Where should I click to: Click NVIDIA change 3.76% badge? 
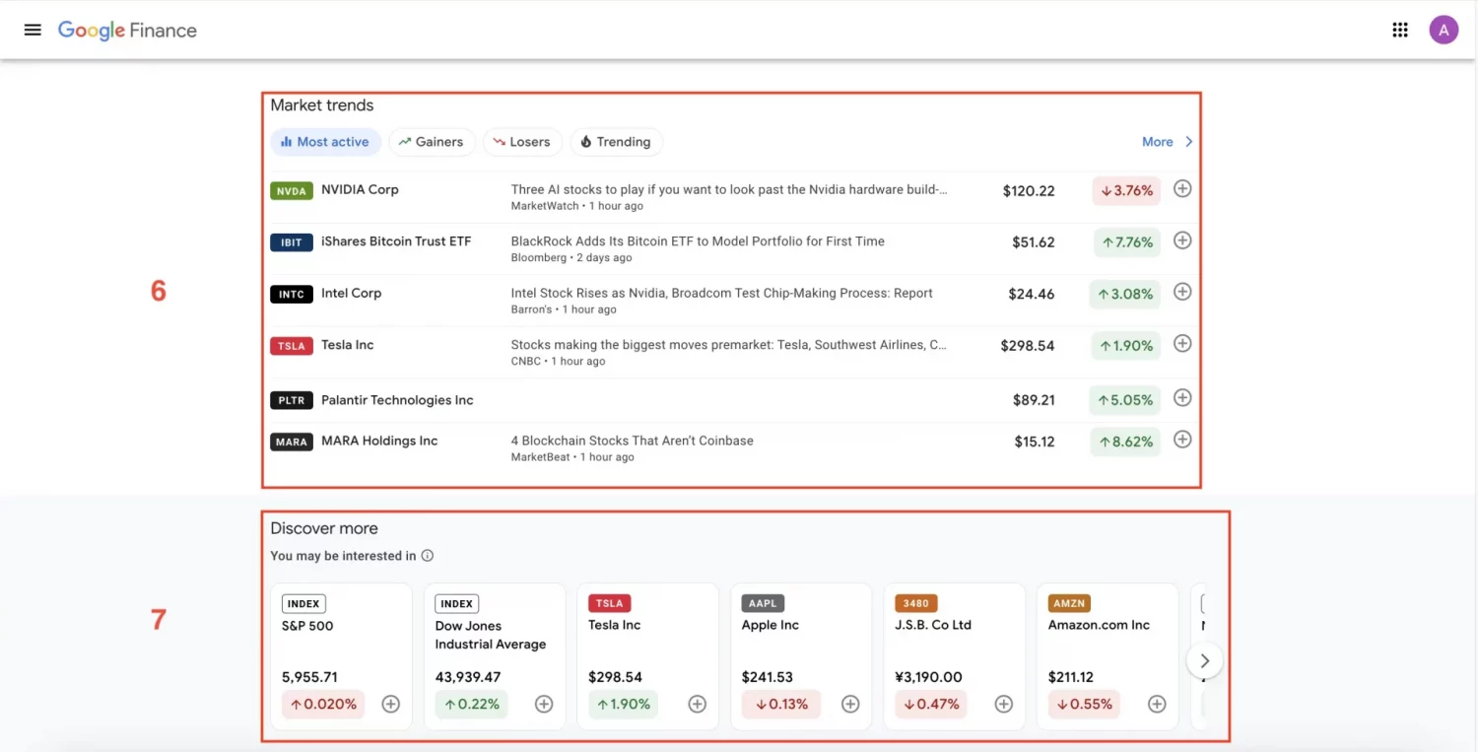[1126, 191]
